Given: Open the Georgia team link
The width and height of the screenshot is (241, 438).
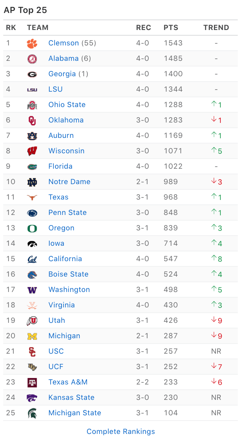Looking at the screenshot, I should (x=62, y=74).
